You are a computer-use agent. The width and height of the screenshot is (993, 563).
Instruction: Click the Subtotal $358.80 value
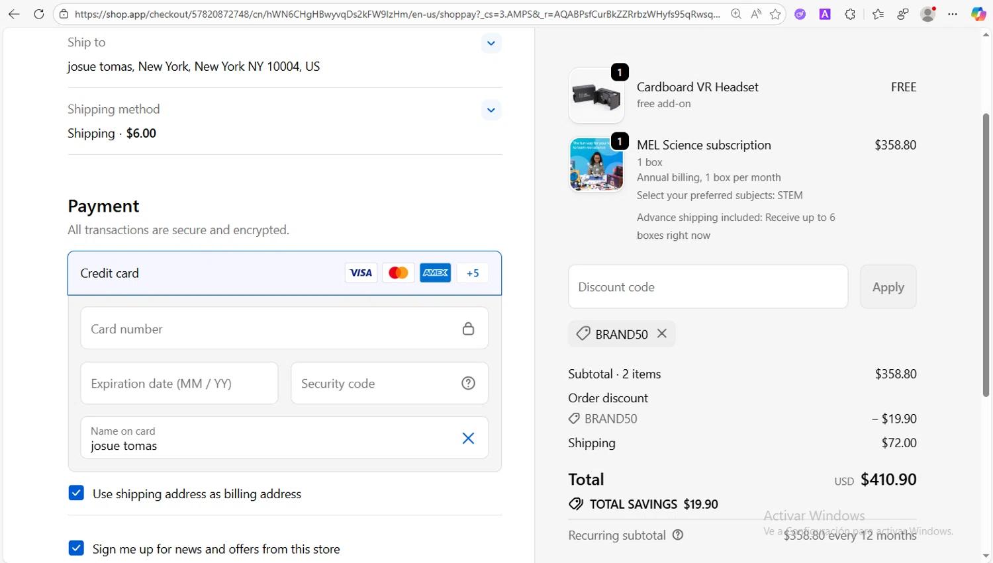tap(896, 374)
